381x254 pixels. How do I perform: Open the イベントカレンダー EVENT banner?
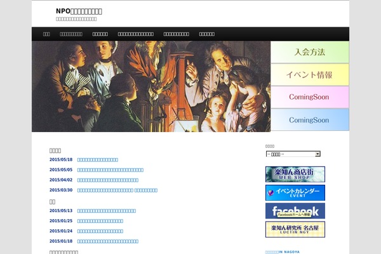click(295, 193)
